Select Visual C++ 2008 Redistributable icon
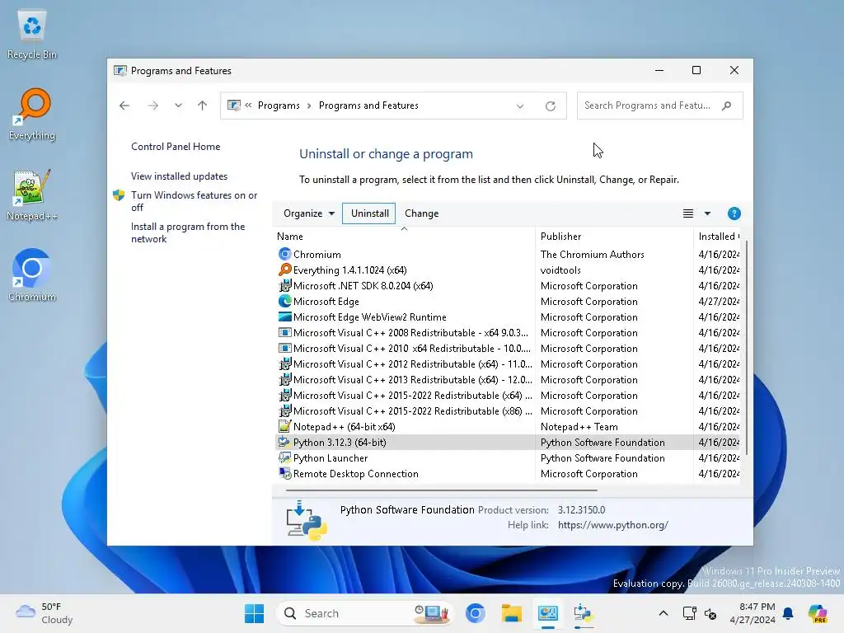Viewport: 844px width, 633px height. (x=284, y=333)
